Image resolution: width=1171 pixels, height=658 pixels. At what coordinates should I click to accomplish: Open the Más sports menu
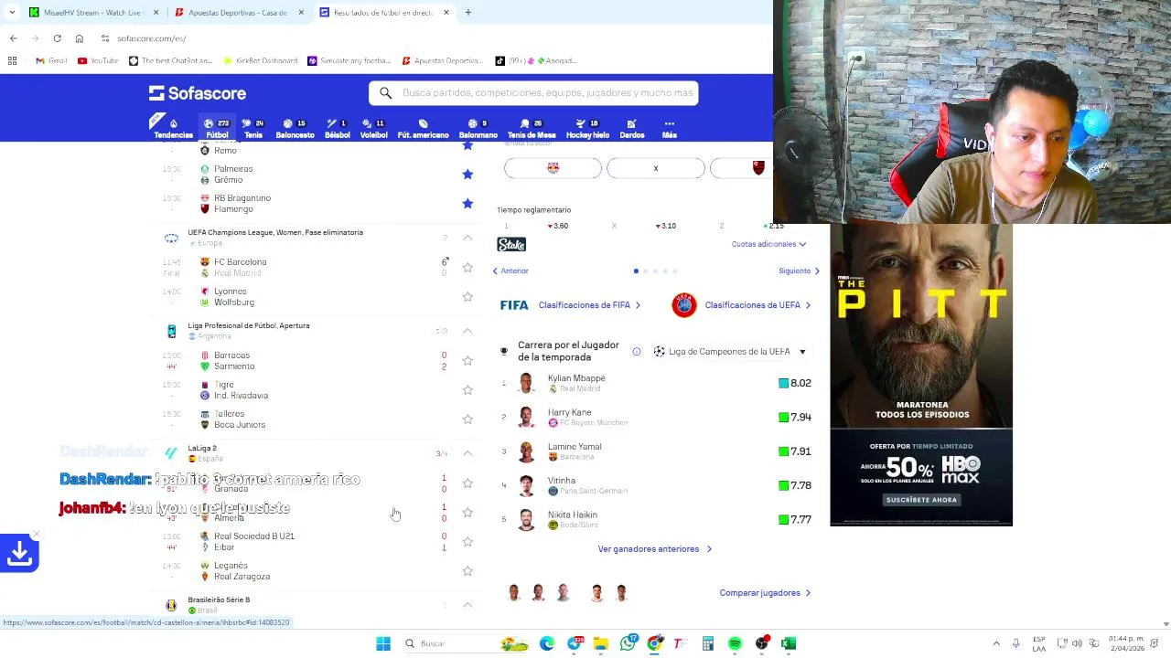point(670,129)
